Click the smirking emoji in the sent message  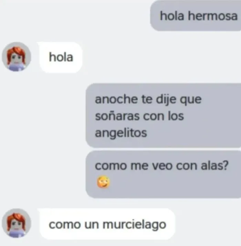103,182
